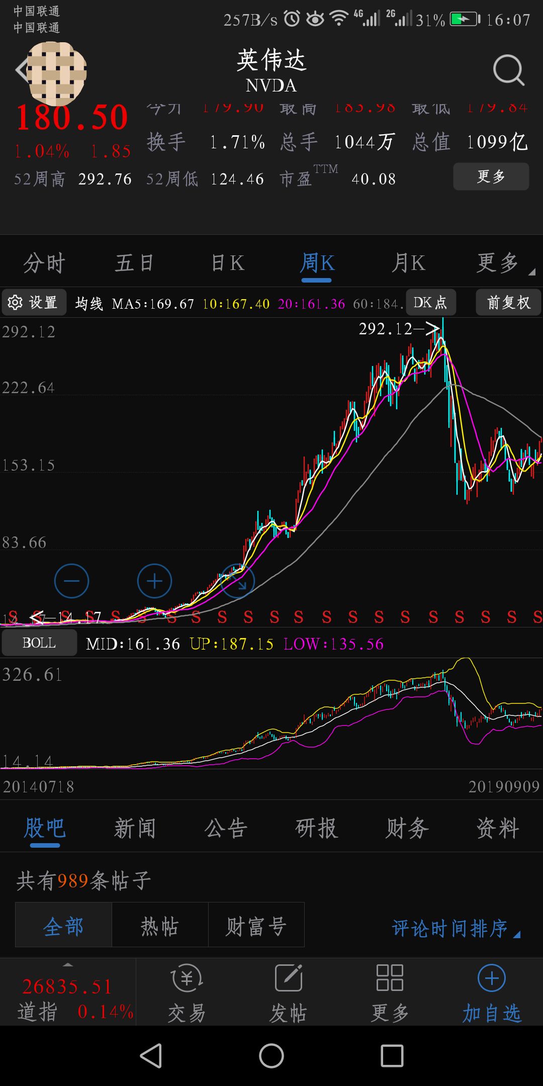Filter posts by 财富号
The width and height of the screenshot is (543, 1086).
(x=256, y=925)
